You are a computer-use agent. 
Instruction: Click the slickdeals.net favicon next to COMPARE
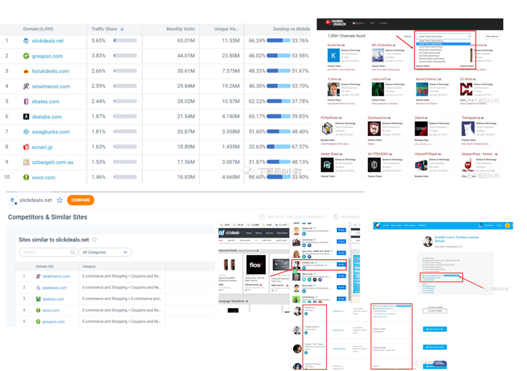click(12, 200)
